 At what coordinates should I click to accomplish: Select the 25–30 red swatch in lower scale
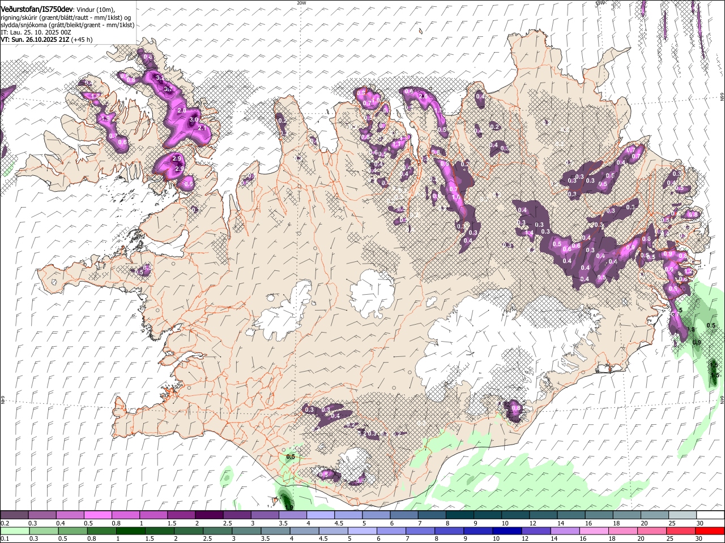(x=680, y=531)
